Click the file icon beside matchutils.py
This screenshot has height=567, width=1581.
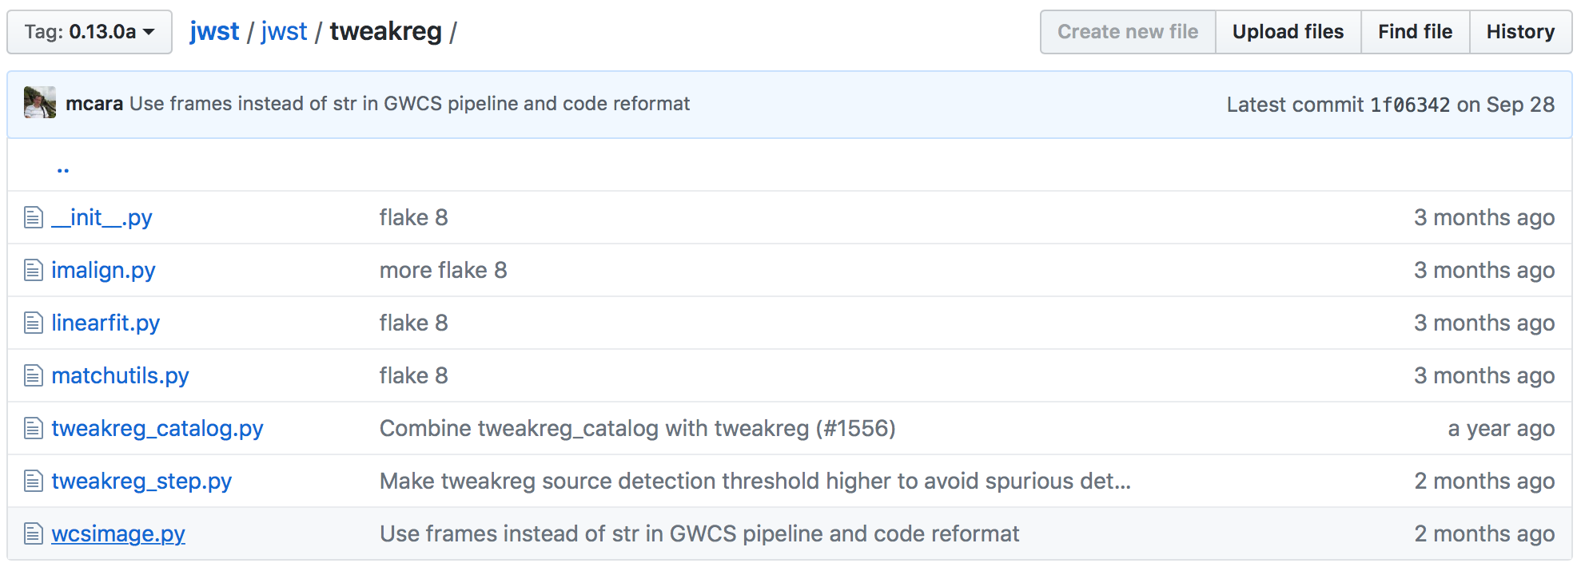click(33, 375)
